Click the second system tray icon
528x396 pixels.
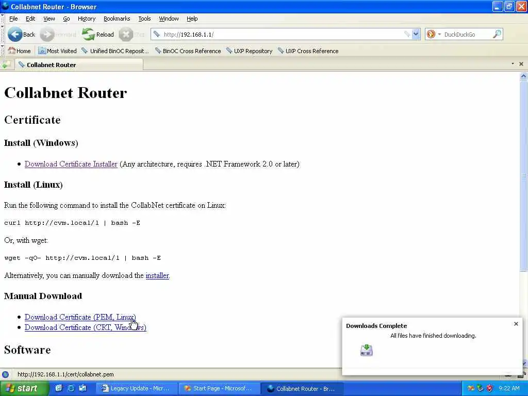480,388
